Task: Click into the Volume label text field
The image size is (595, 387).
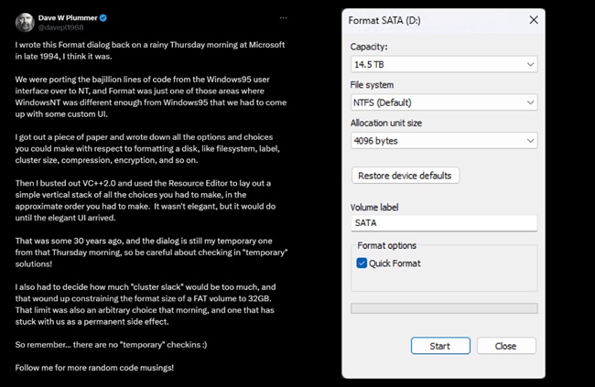Action: coord(444,223)
